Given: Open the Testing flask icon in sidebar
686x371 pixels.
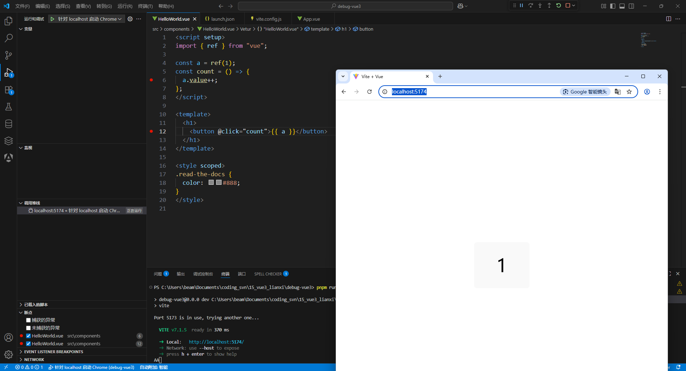Looking at the screenshot, I should point(8,107).
